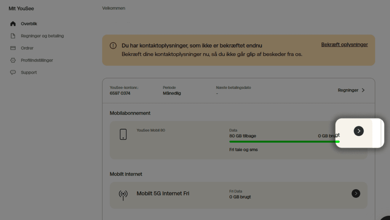Open Ordrer via the card icon
This screenshot has width=390, height=220.
pos(13,48)
